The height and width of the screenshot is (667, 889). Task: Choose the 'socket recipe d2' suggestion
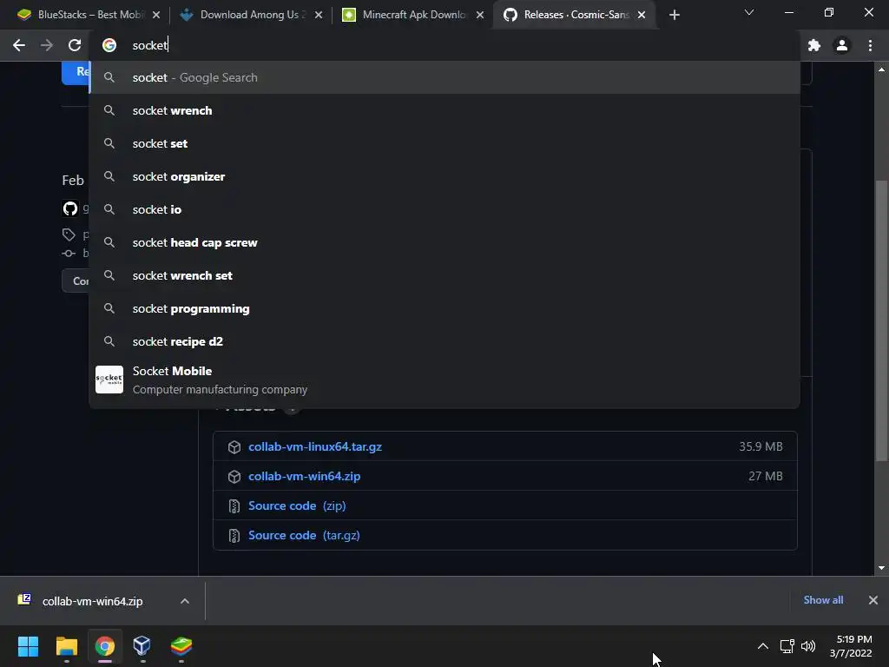[444, 341]
